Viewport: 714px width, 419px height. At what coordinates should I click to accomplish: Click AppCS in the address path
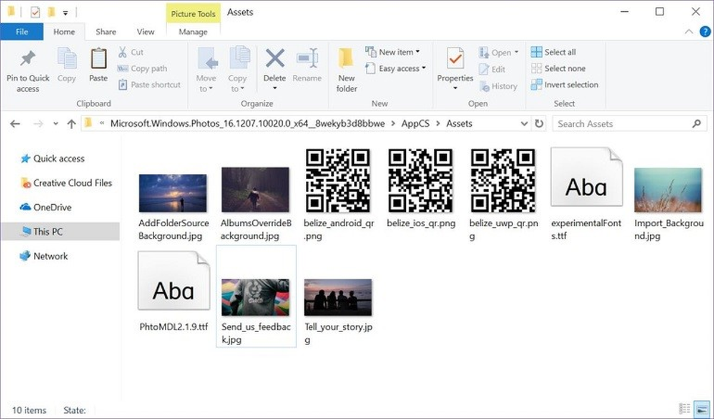coord(416,124)
